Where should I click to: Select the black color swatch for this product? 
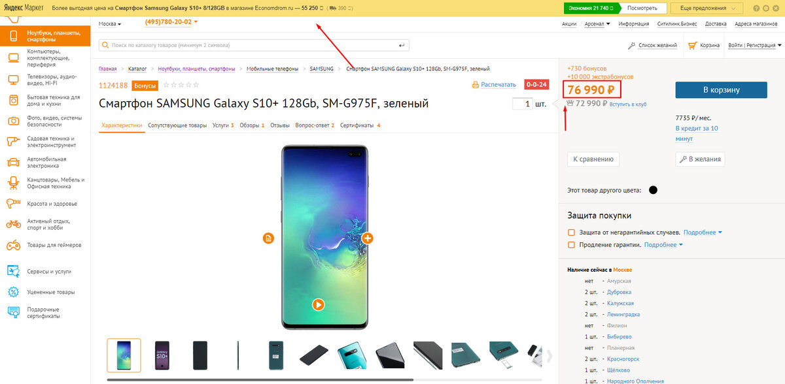(x=653, y=190)
